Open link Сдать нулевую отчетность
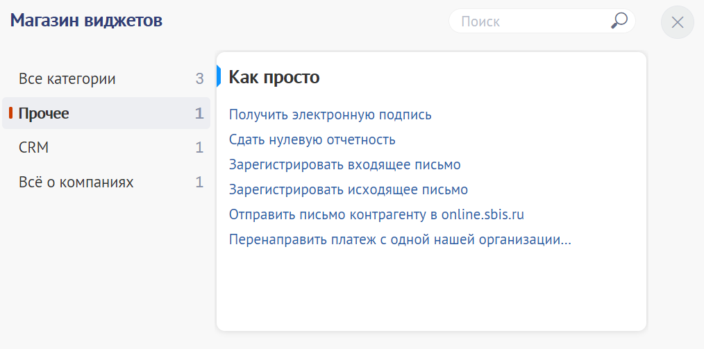 [x=312, y=139]
